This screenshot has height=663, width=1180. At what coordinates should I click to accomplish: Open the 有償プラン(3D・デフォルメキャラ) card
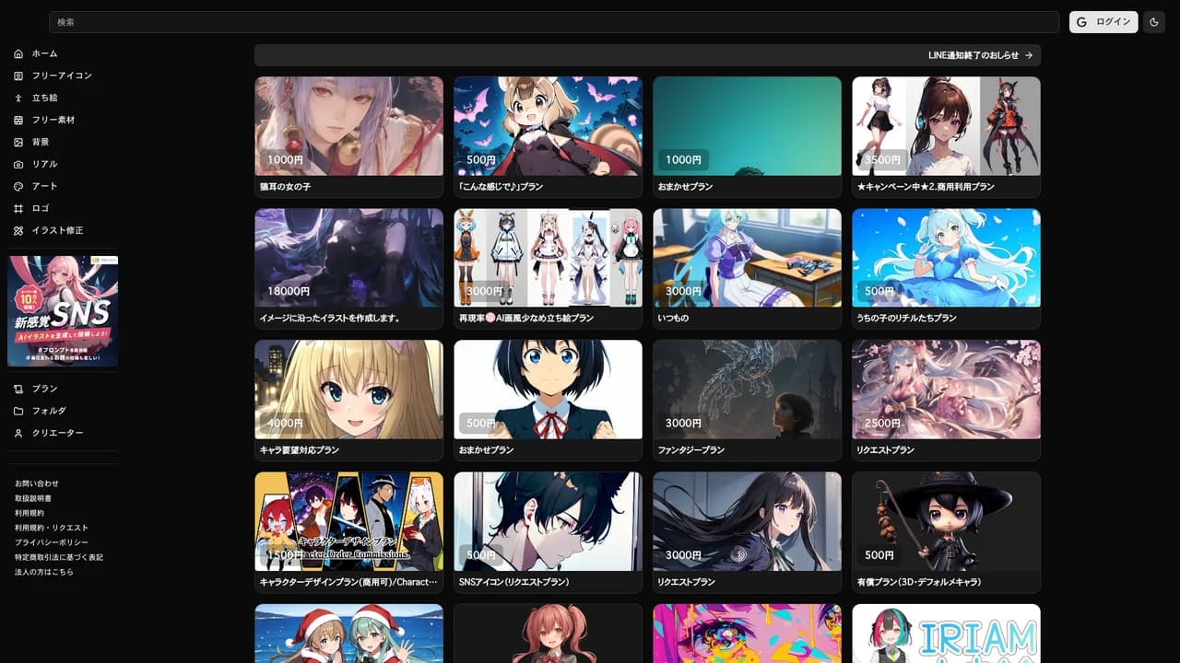(x=946, y=532)
